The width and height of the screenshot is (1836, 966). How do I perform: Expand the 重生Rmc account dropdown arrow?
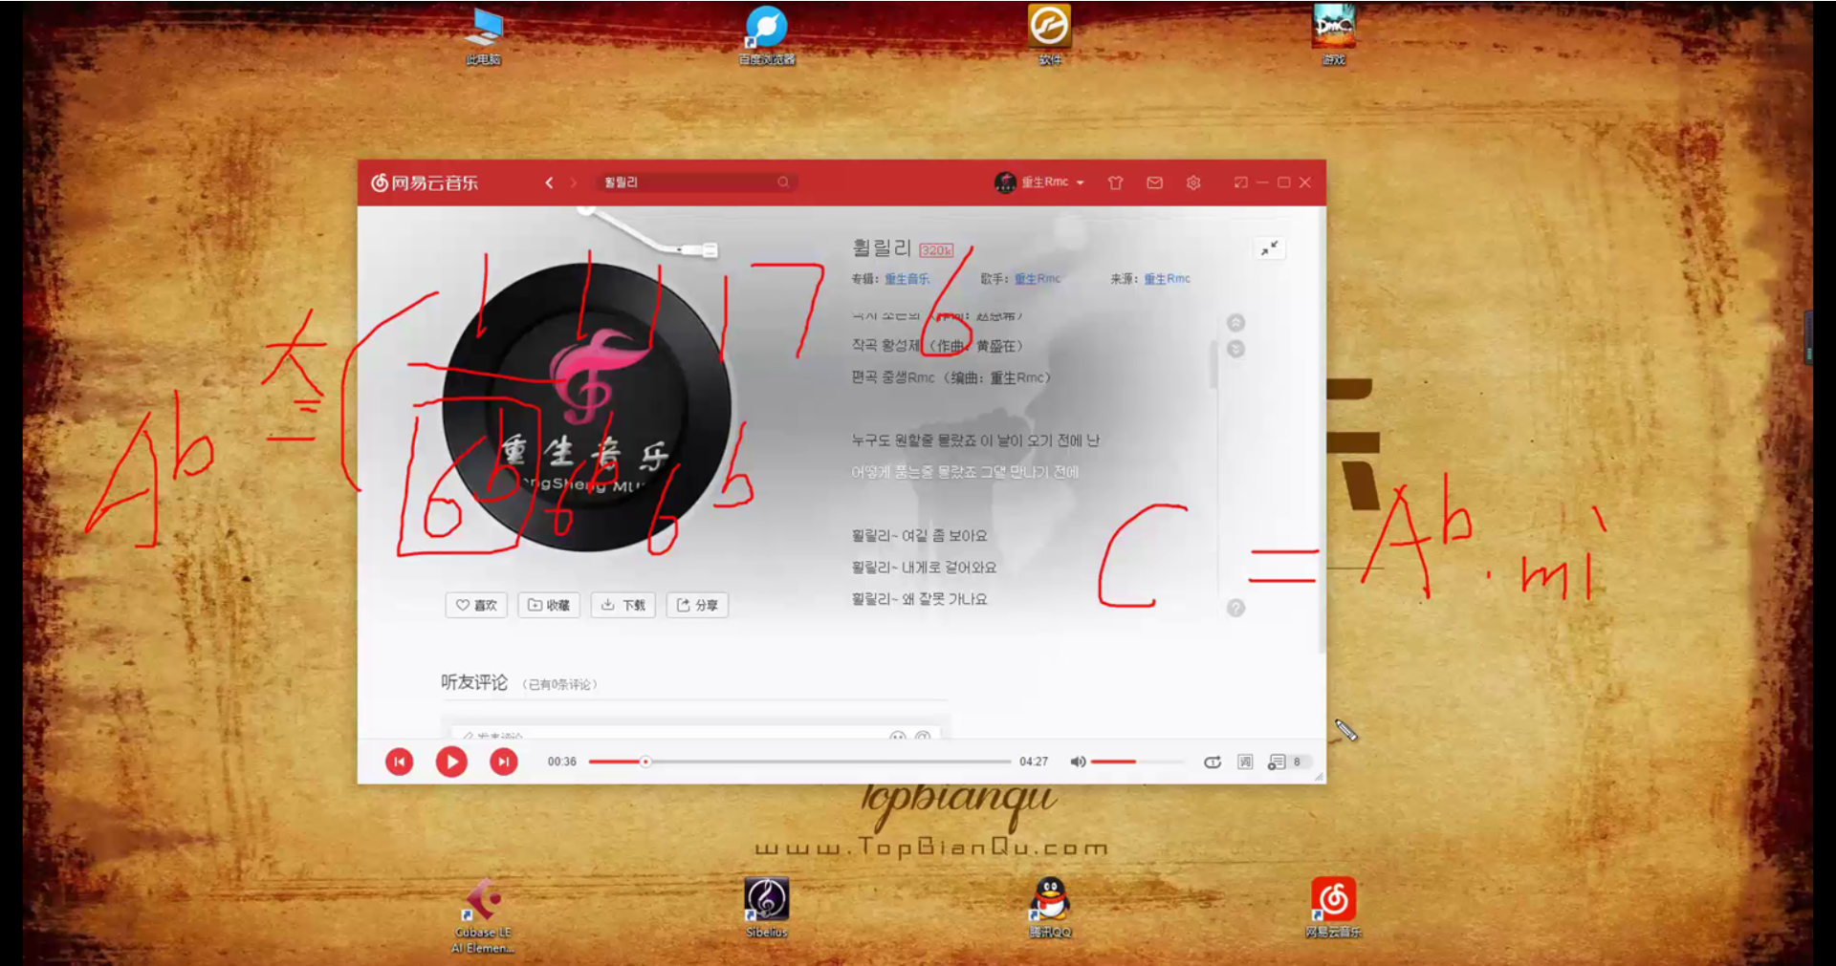(1081, 182)
